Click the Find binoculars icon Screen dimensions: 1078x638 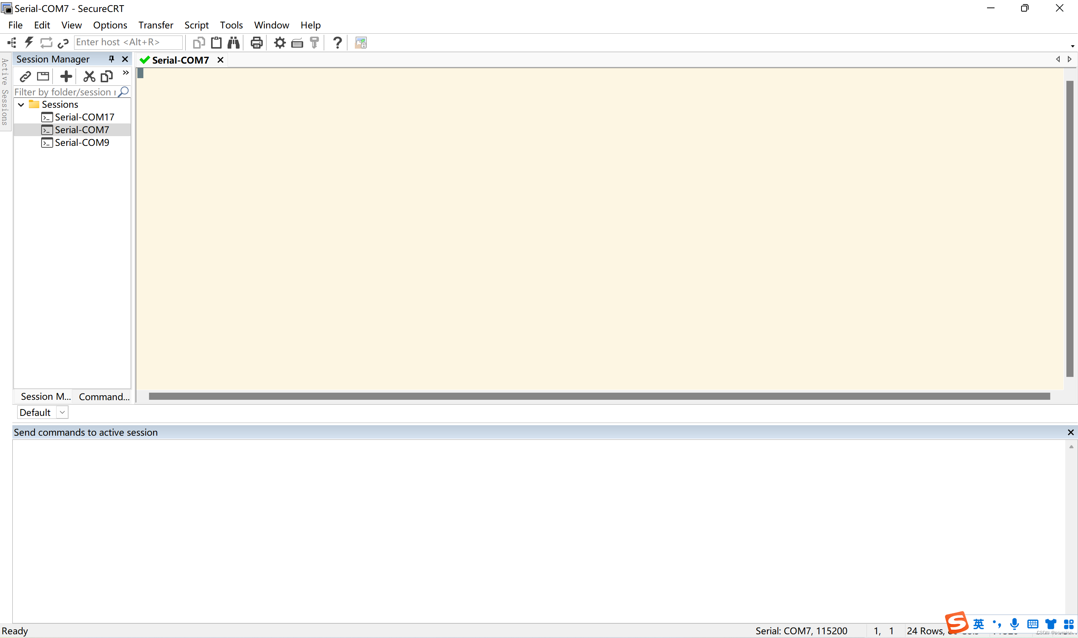(234, 43)
